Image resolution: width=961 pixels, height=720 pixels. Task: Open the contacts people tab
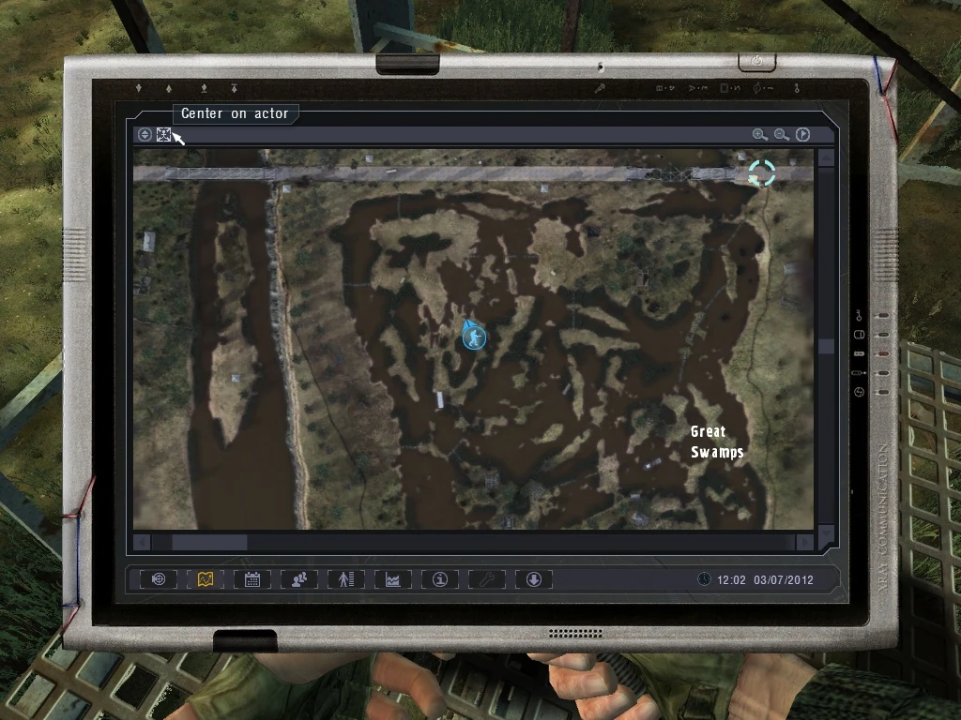[x=299, y=579]
